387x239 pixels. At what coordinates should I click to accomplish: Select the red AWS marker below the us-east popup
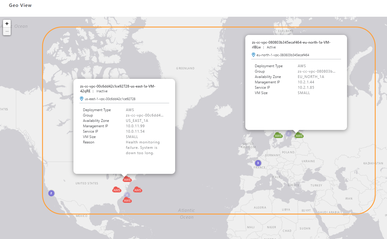[x=127, y=179]
